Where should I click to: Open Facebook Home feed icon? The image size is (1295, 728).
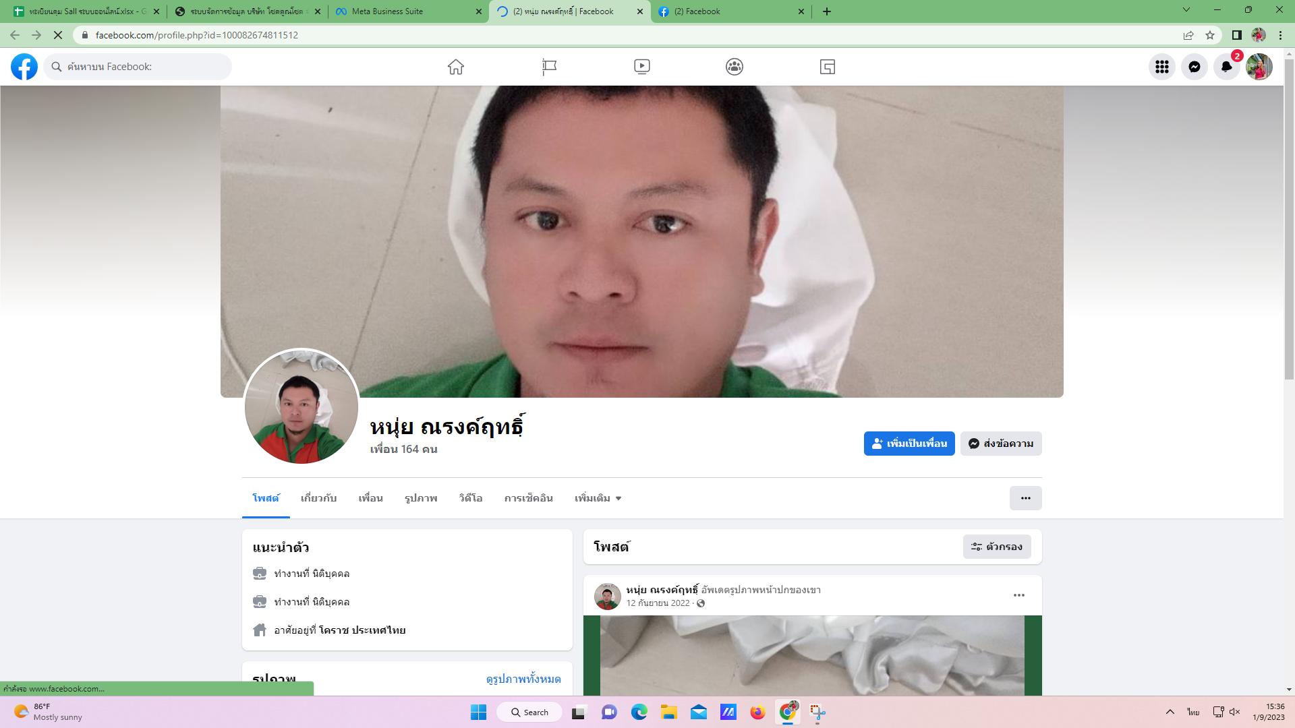click(456, 67)
